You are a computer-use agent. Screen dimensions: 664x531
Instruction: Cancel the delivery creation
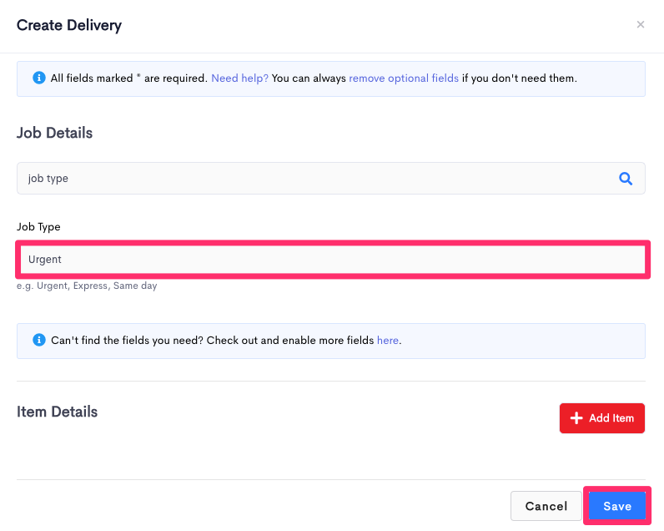pyautogui.click(x=546, y=506)
